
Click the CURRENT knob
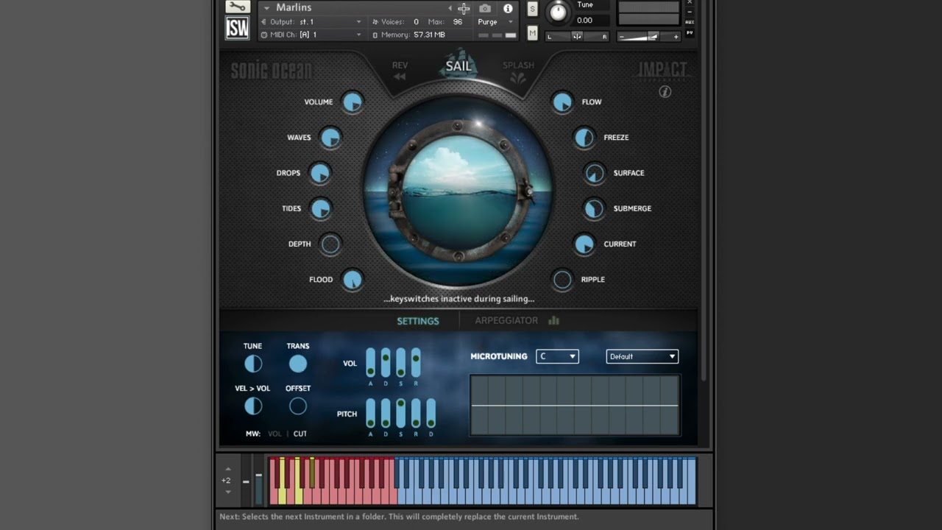(584, 244)
